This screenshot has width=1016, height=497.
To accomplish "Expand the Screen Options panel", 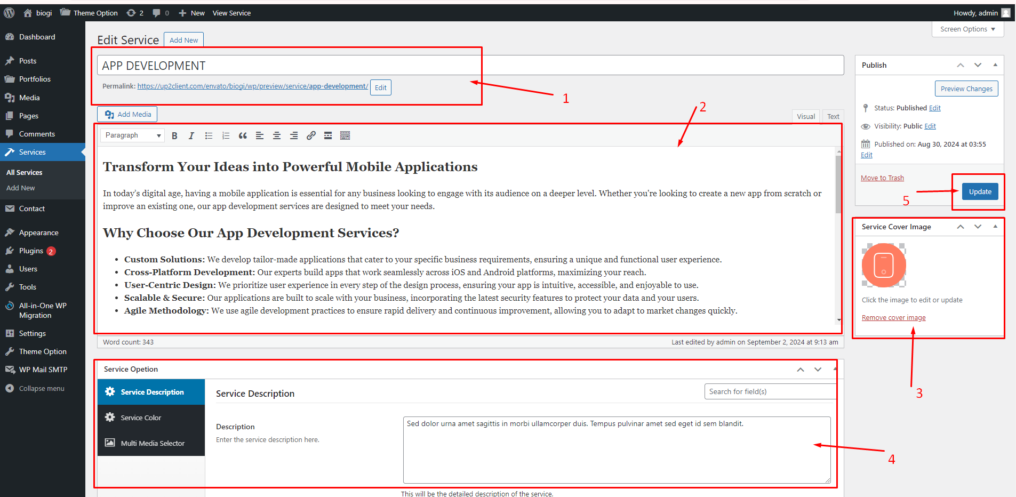I will click(x=967, y=29).
